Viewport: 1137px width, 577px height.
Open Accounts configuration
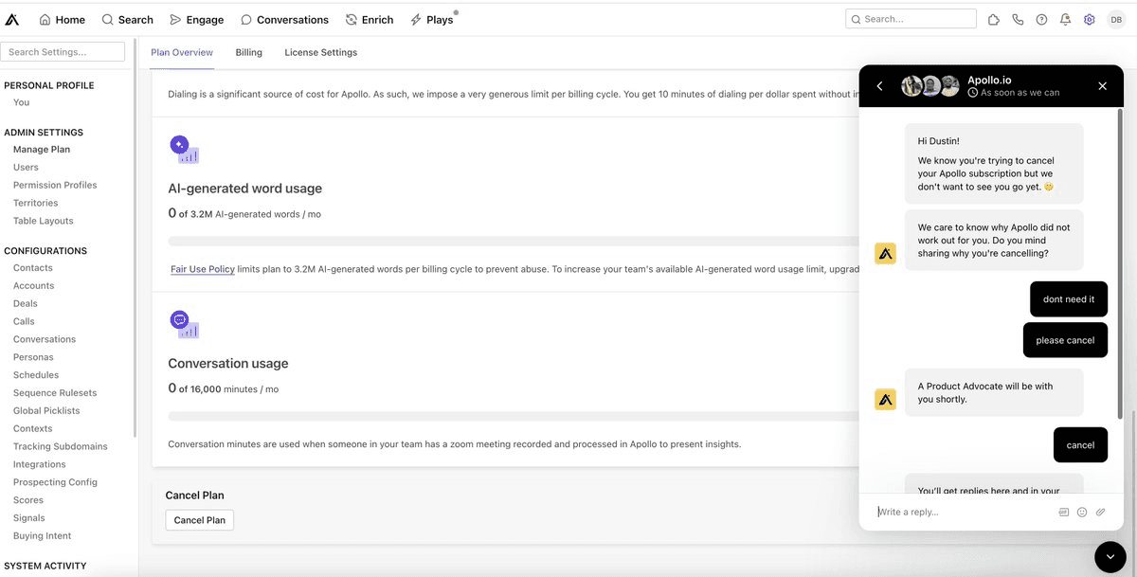33,286
